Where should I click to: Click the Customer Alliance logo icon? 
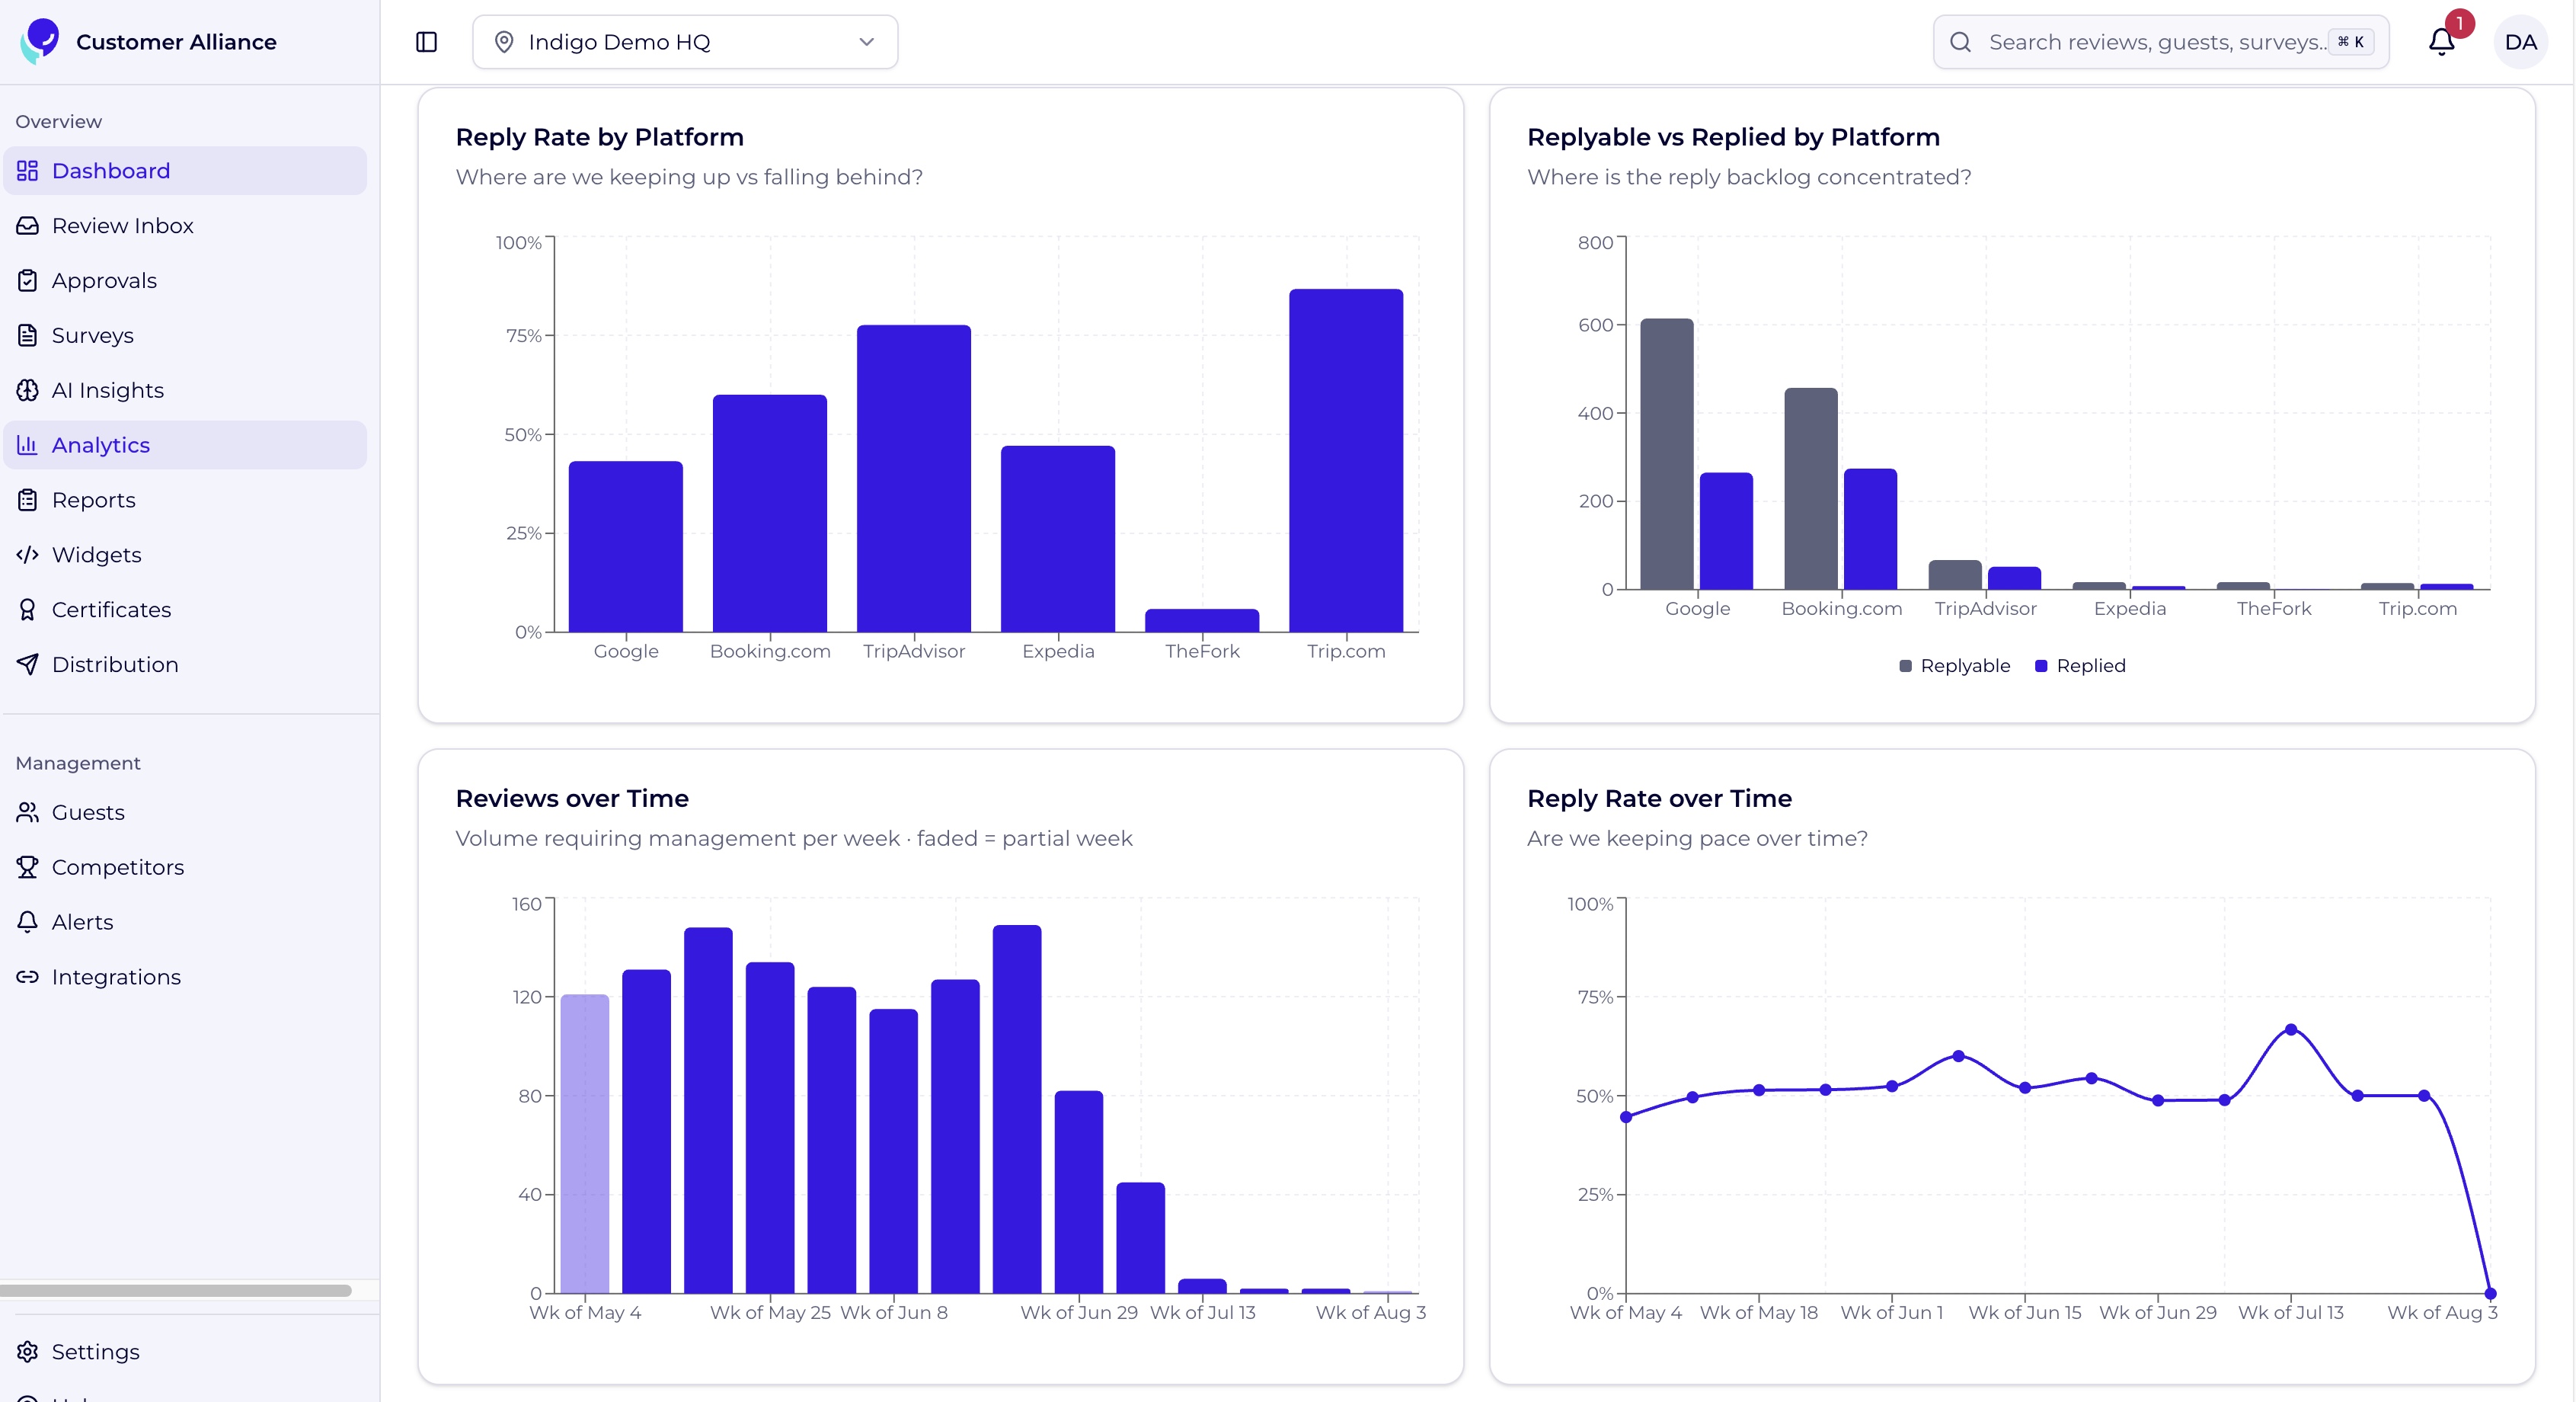(40, 41)
